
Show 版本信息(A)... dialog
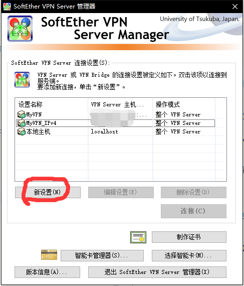[47, 272]
